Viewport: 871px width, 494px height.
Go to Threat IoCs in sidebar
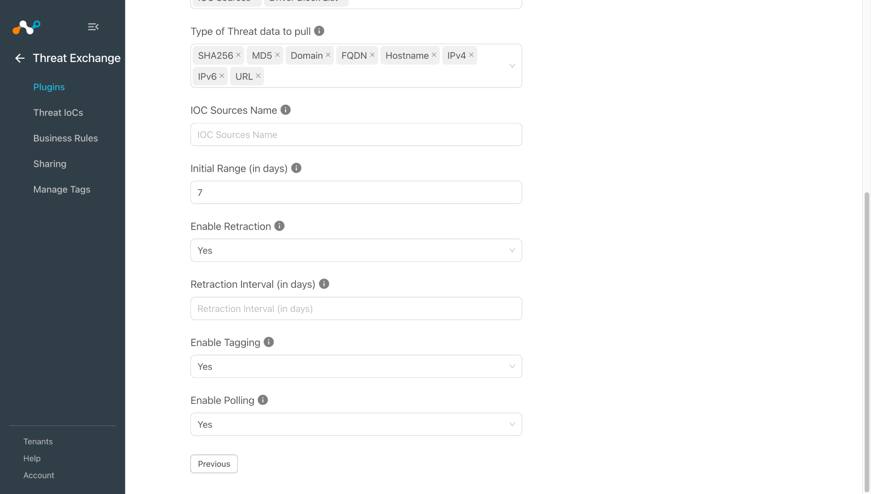coord(58,113)
